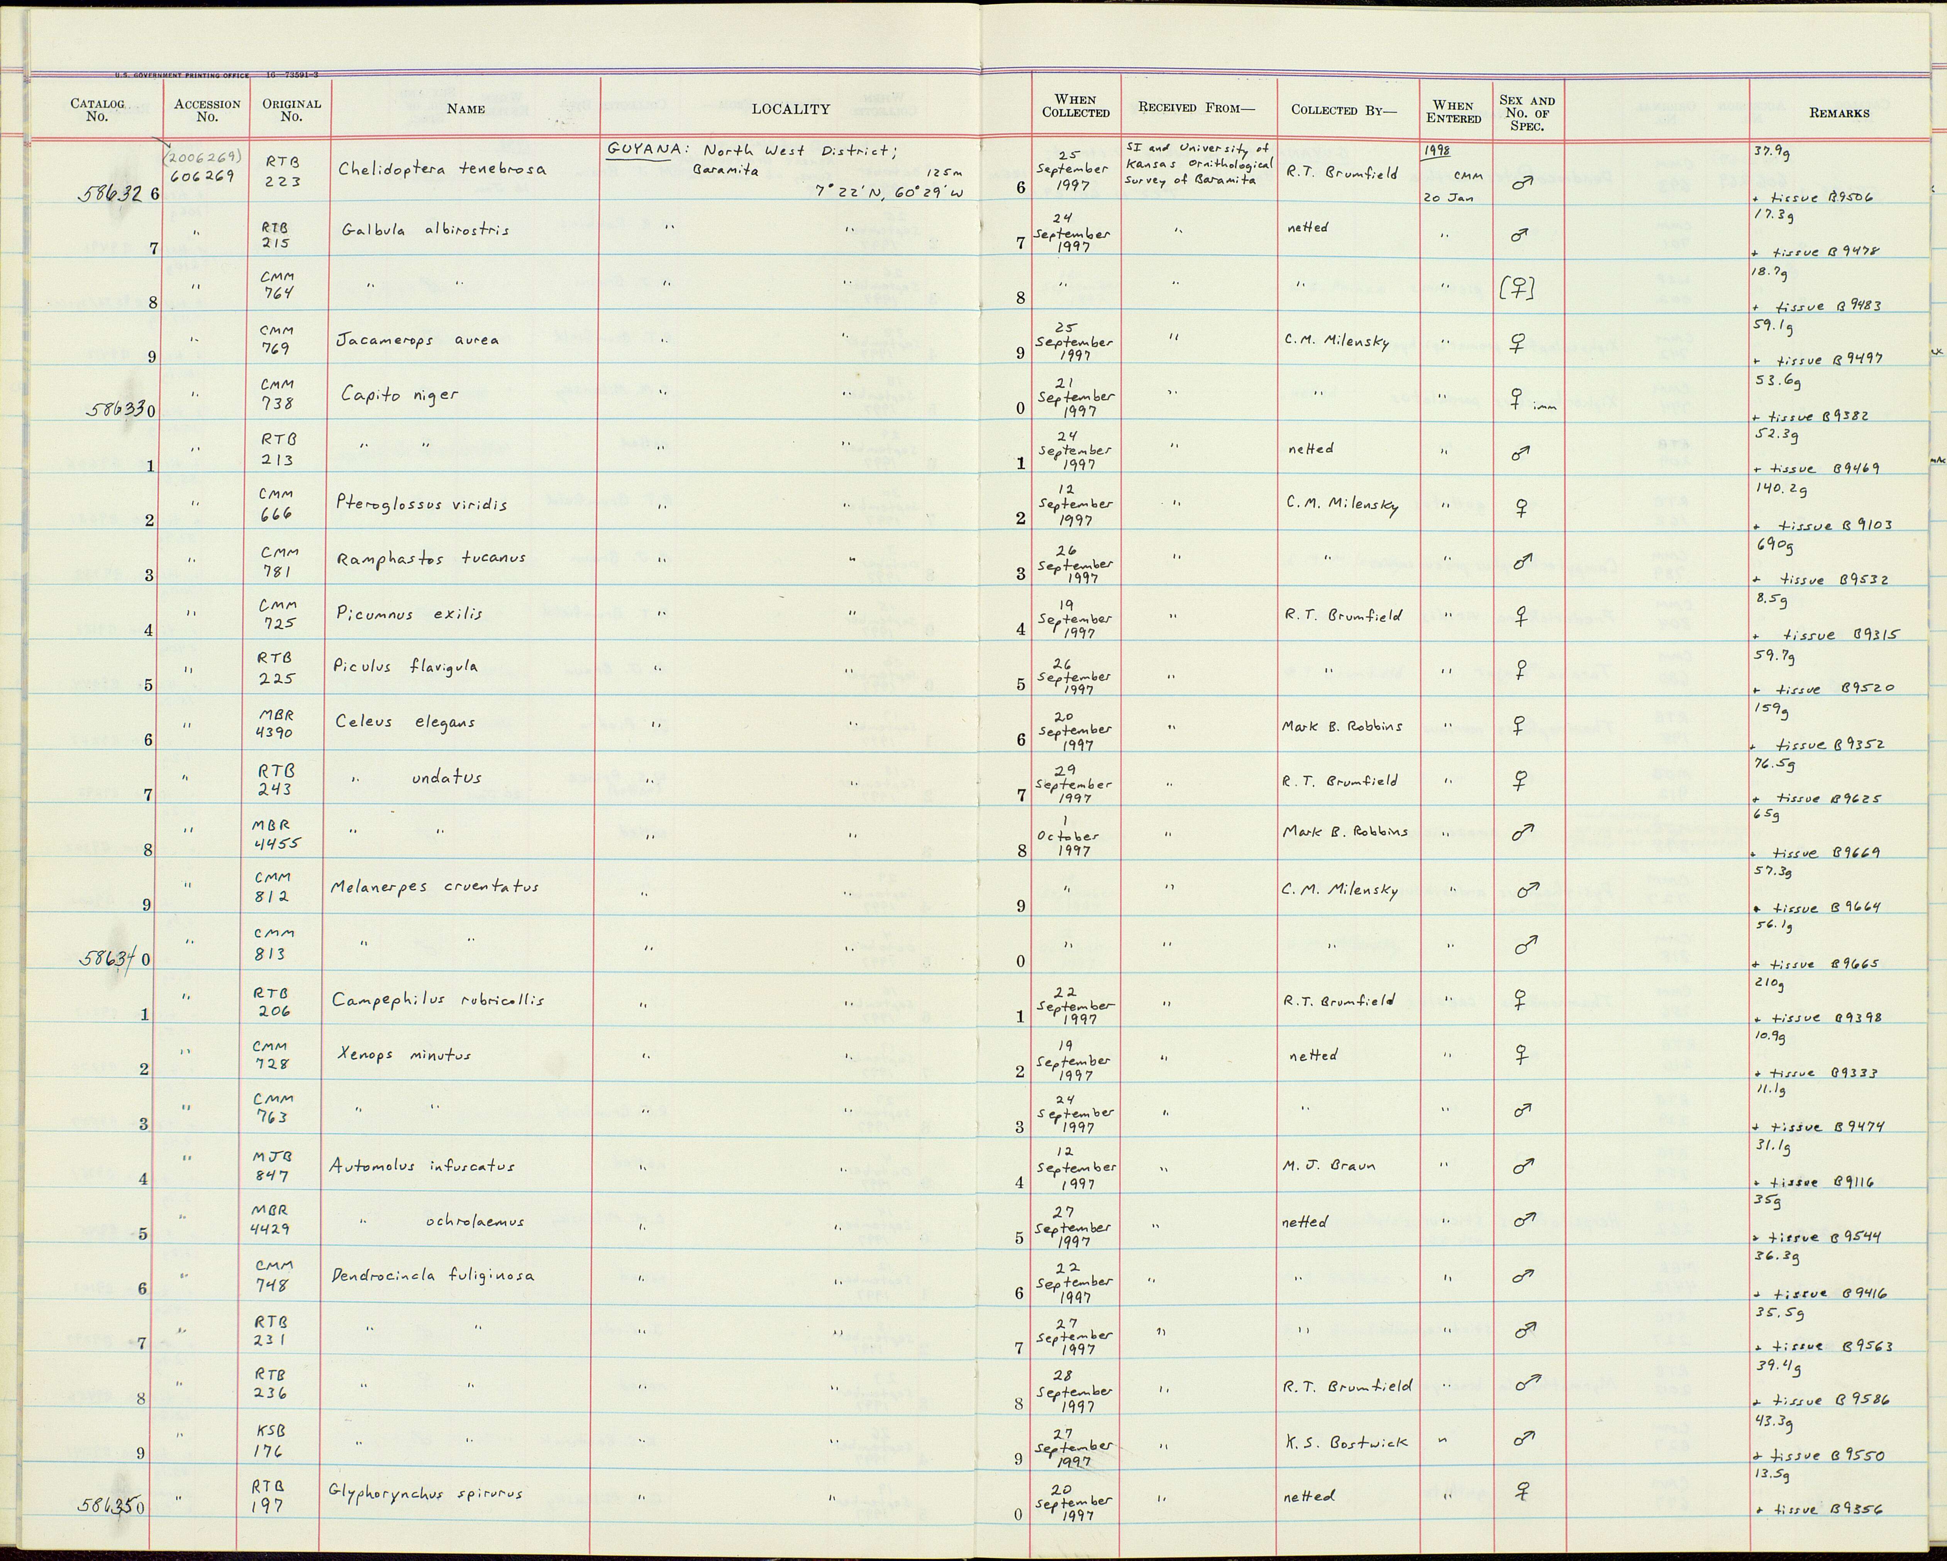Image resolution: width=1947 pixels, height=1561 pixels.
Task: Click the 'Collected By—' column header
Action: (x=1344, y=110)
